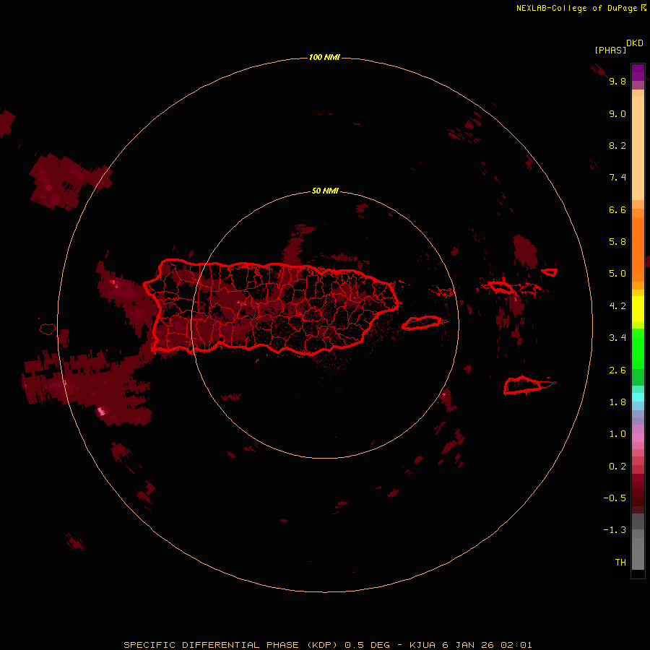Image resolution: width=650 pixels, height=650 pixels.
Task: Click the St. Croix island outline in the southeast
Action: pyautogui.click(x=523, y=386)
